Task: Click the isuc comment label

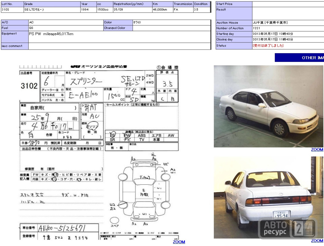Action: 12,46
